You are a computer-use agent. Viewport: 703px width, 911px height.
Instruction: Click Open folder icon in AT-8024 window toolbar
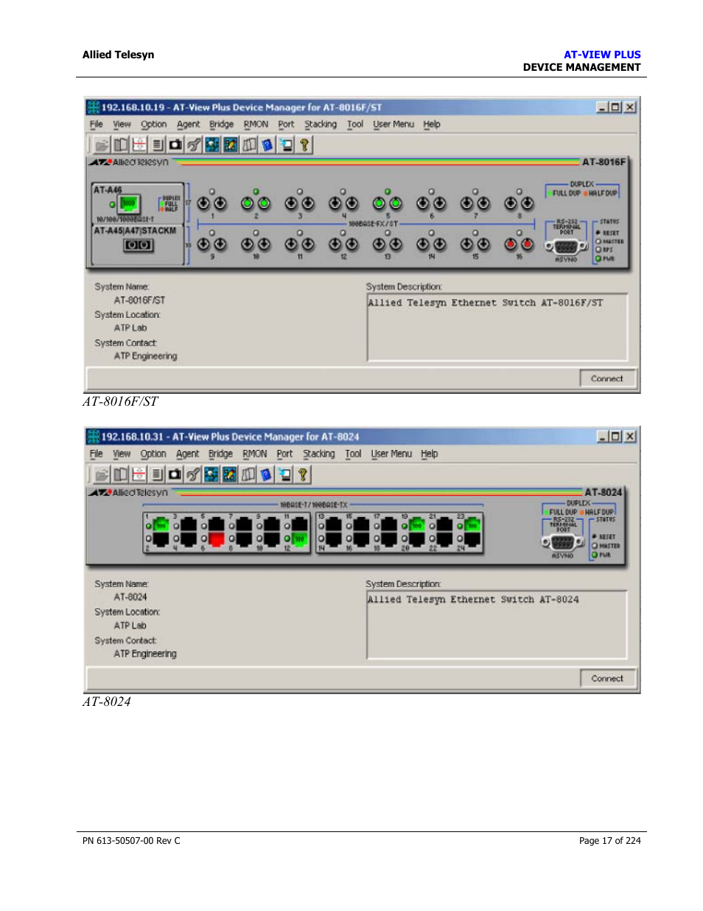pyautogui.click(x=102, y=474)
